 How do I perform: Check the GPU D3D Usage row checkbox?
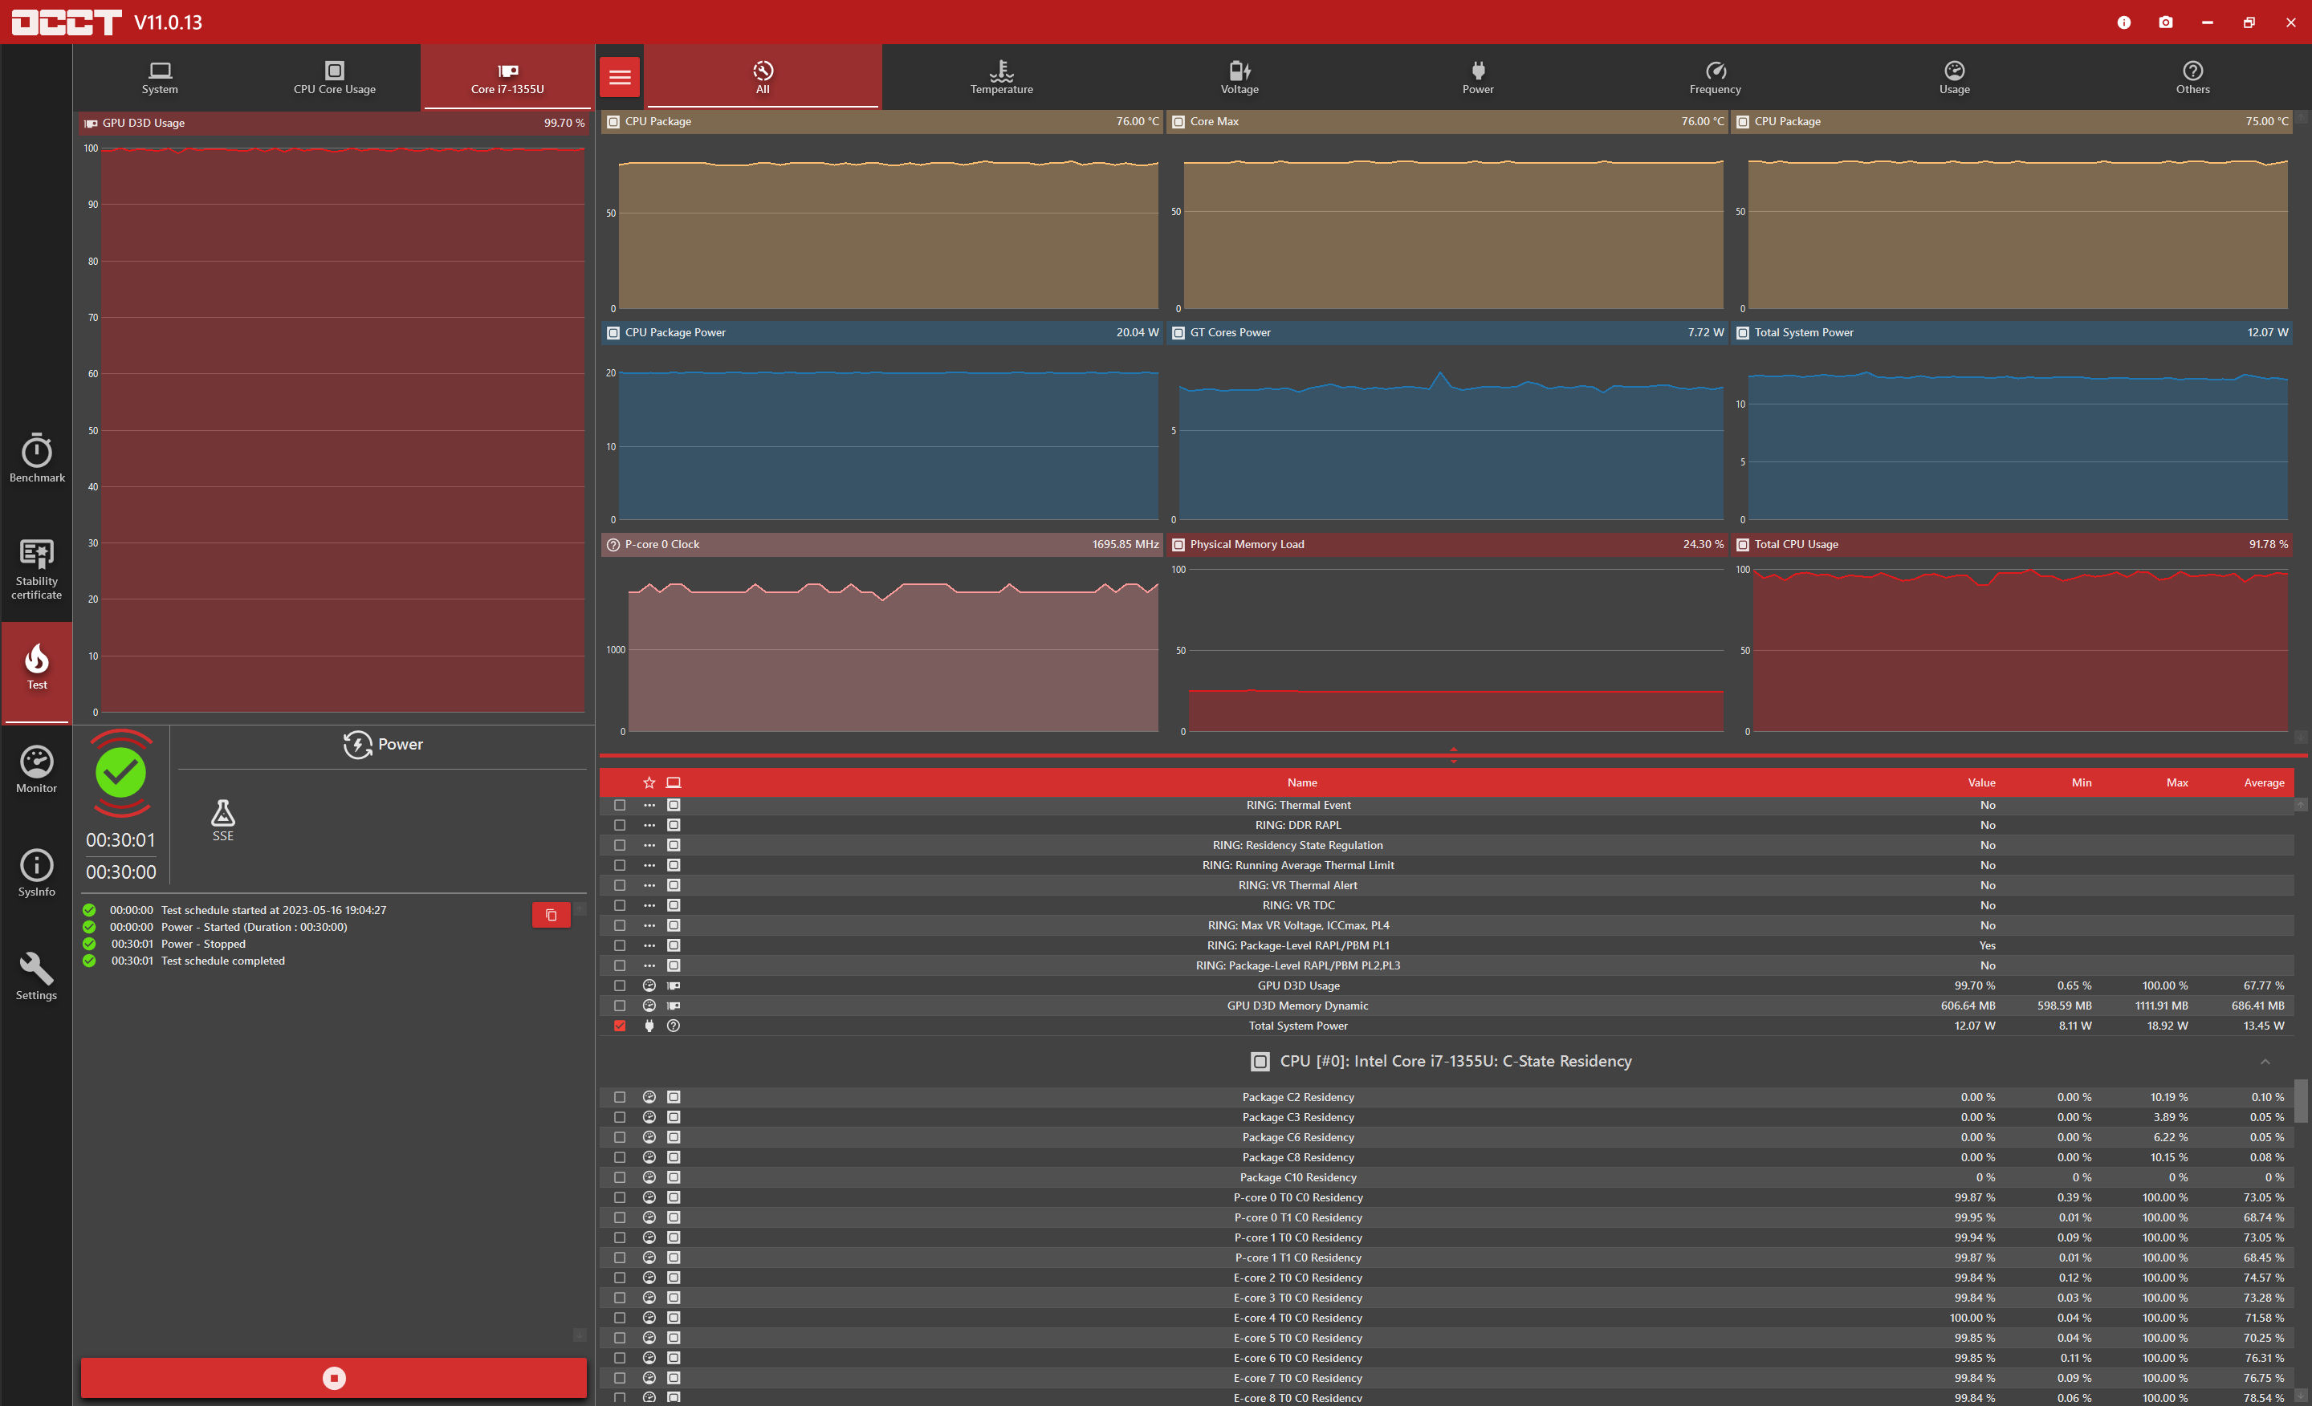621,985
